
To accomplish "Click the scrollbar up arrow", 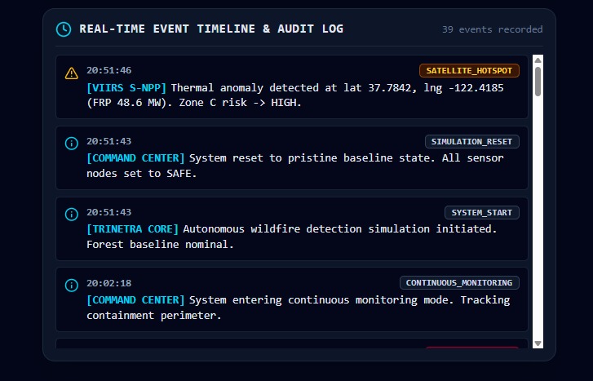I will point(538,60).
